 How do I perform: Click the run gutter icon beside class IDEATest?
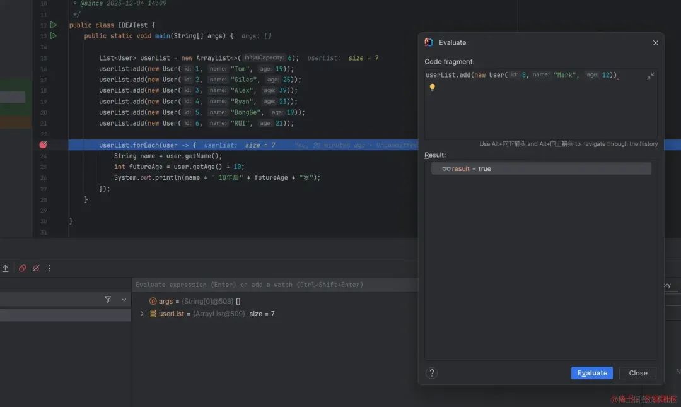54,25
